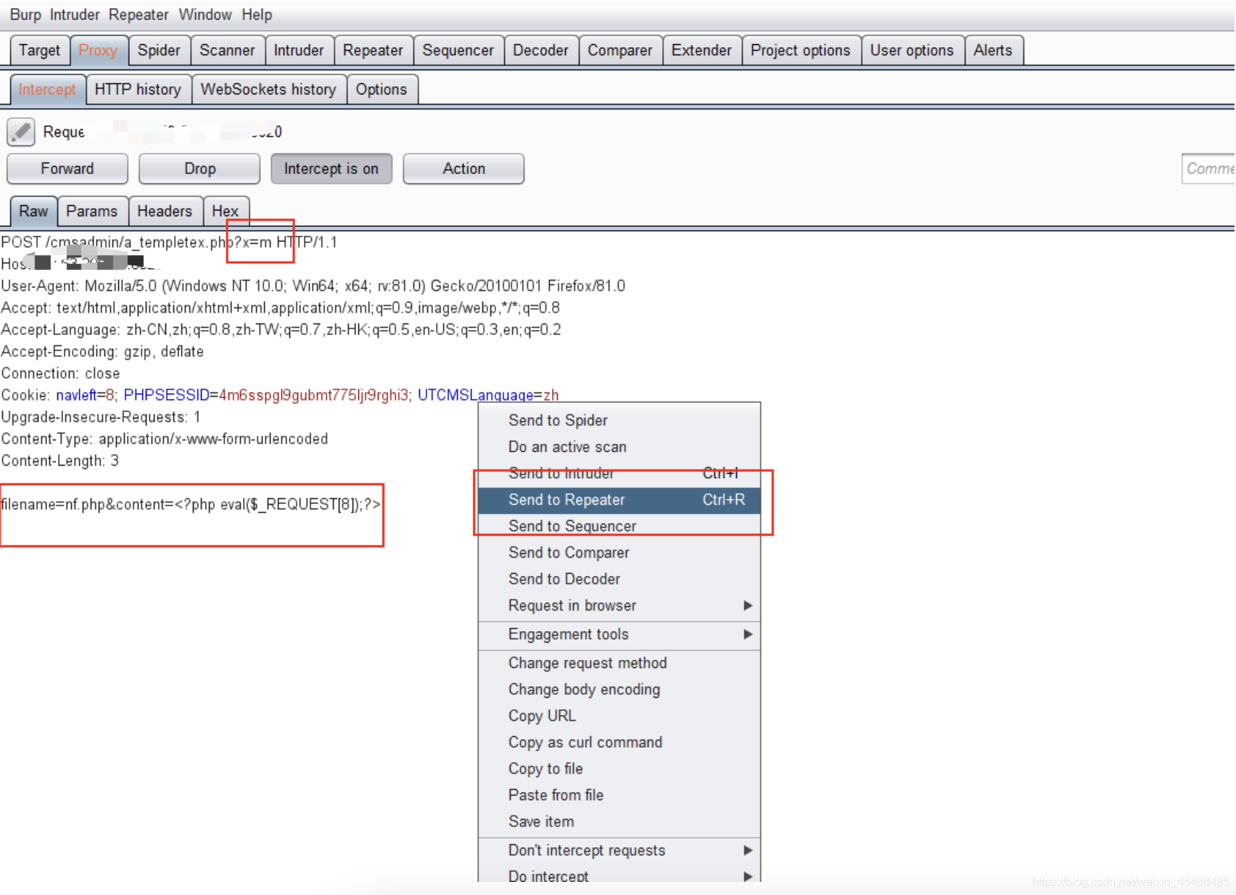1236x895 pixels.
Task: Open the Intruder main tab
Action: (299, 50)
